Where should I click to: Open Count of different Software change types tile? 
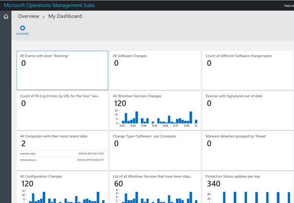[248, 70]
